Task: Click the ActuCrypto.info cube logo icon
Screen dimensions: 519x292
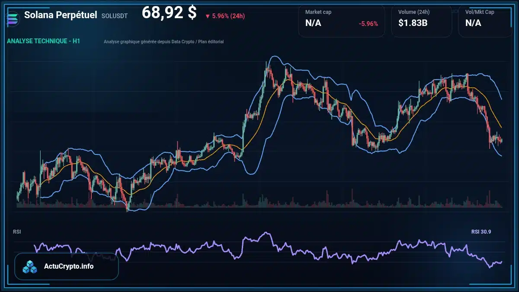Action: 30,267
